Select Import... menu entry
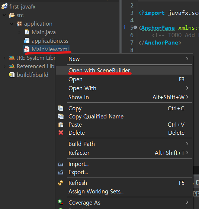The height and width of the screenshot is (209, 199). tap(124, 164)
